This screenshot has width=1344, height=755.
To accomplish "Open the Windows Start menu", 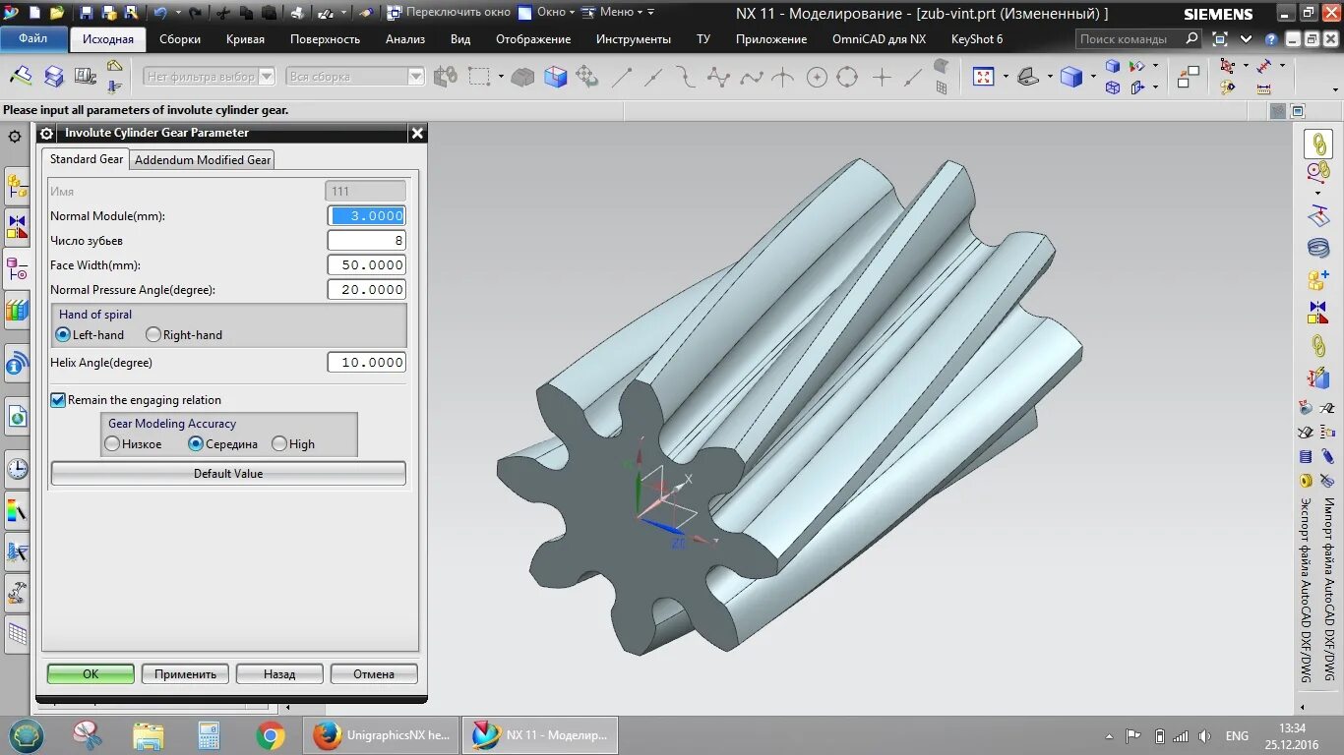I will point(27,734).
